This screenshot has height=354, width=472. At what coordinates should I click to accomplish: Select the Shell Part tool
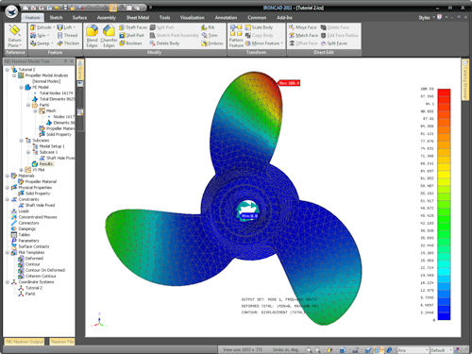pyautogui.click(x=131, y=35)
